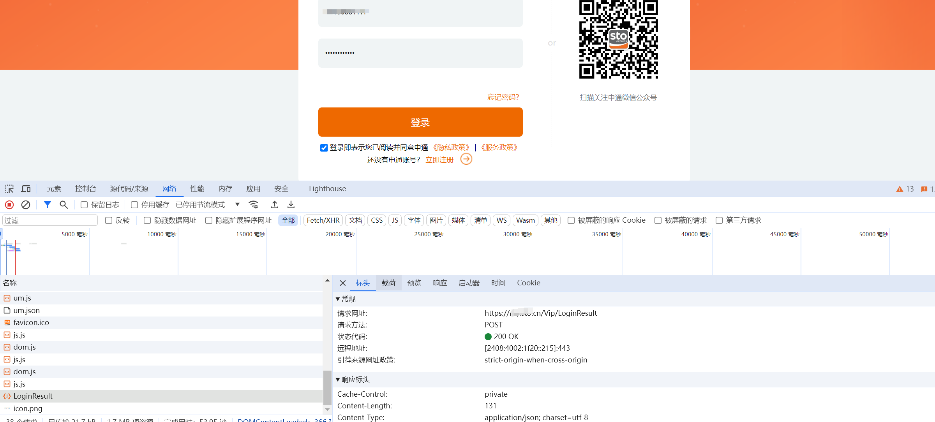The width and height of the screenshot is (935, 422).
Task: Toggle the device toolbar icon
Action: (x=26, y=189)
